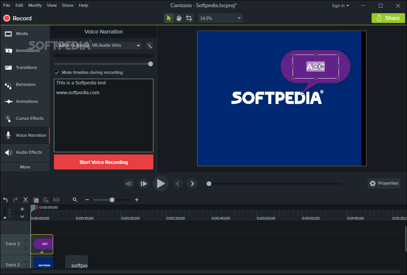This screenshot has width=407, height=275.
Task: Click the playback progress scrubber
Action: 209,184
